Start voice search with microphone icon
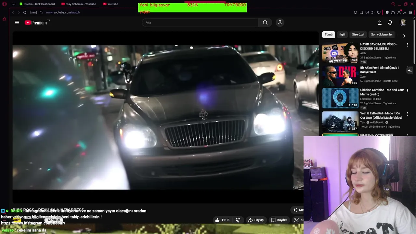The width and height of the screenshot is (416, 234). 280,22
